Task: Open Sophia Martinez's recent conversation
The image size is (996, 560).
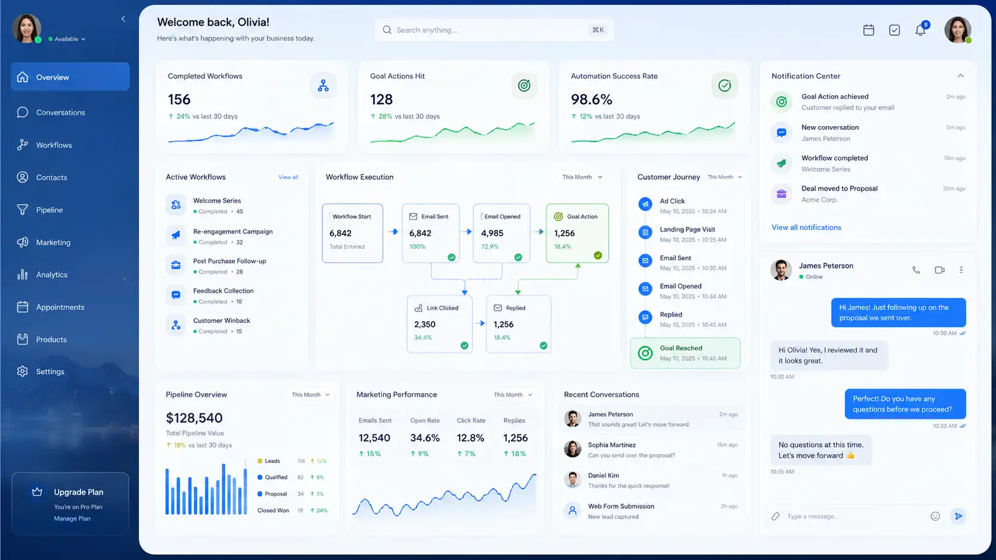Action: tap(651, 450)
